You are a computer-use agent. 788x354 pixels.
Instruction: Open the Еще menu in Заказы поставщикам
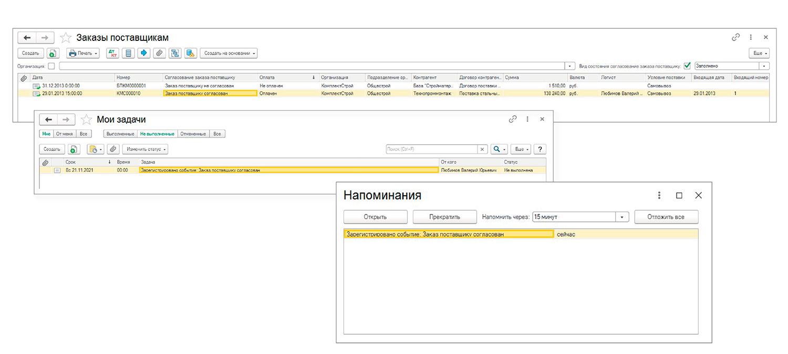[759, 53]
